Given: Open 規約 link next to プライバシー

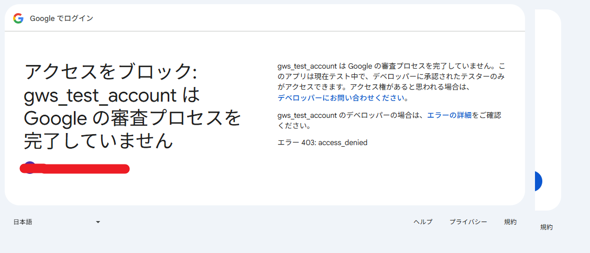Looking at the screenshot, I should 510,222.
